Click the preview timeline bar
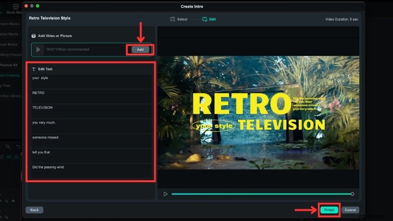The width and height of the screenshot is (393, 221). [x=262, y=194]
